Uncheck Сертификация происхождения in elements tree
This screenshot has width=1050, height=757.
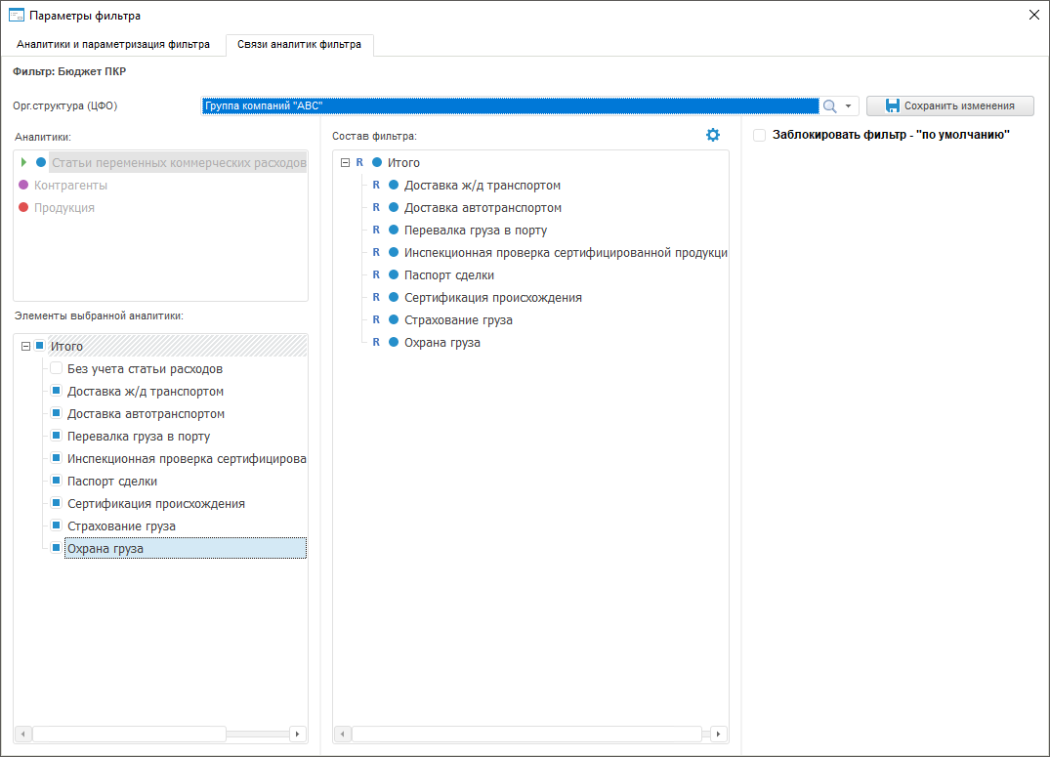[57, 503]
